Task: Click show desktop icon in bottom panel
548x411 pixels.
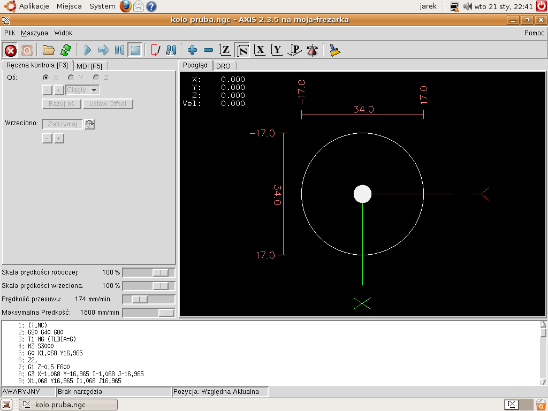Action: (6, 405)
